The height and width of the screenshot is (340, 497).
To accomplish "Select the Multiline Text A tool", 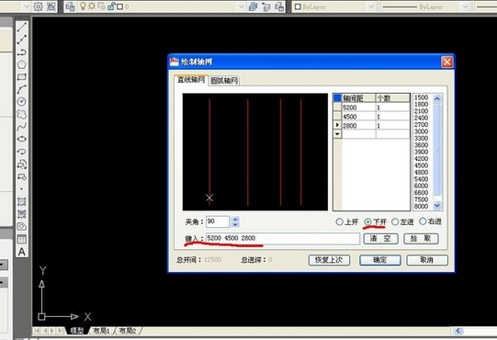I will coord(21,252).
